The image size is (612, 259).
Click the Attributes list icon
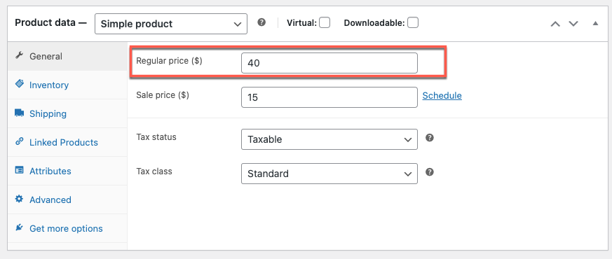point(19,170)
